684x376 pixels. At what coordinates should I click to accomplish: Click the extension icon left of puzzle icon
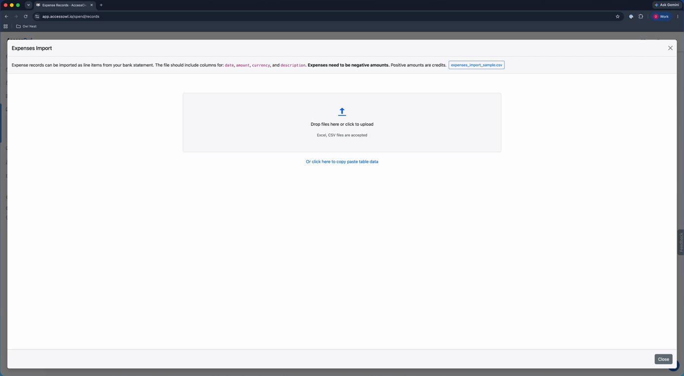click(631, 16)
